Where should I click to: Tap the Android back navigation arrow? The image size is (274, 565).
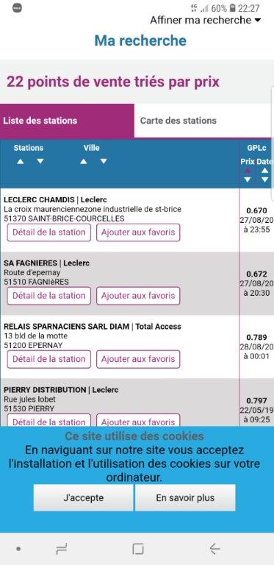[214, 549]
